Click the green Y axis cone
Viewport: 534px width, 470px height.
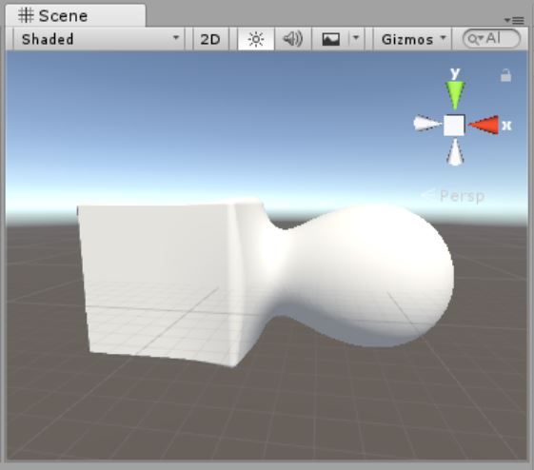455,95
